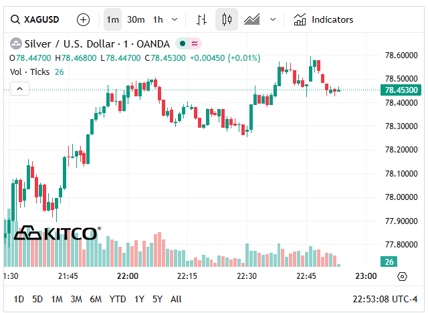Click the KITCO logo watermark
The image size is (428, 313).
pyautogui.click(x=57, y=233)
